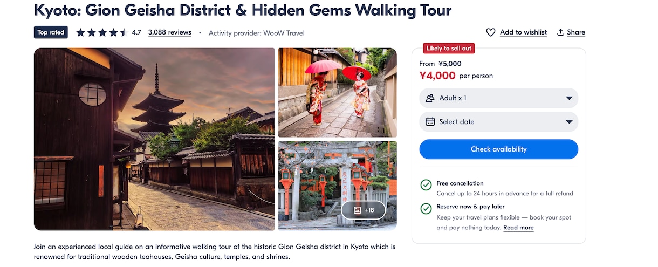Click the arrow on the date selector
Screen dimensions: 658x267
tap(569, 122)
